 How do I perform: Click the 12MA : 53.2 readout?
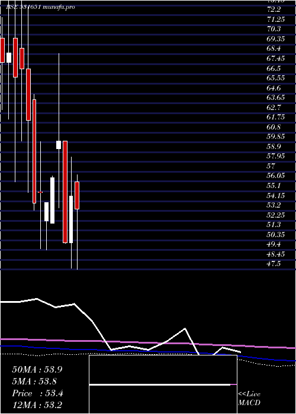pyautogui.click(x=37, y=405)
